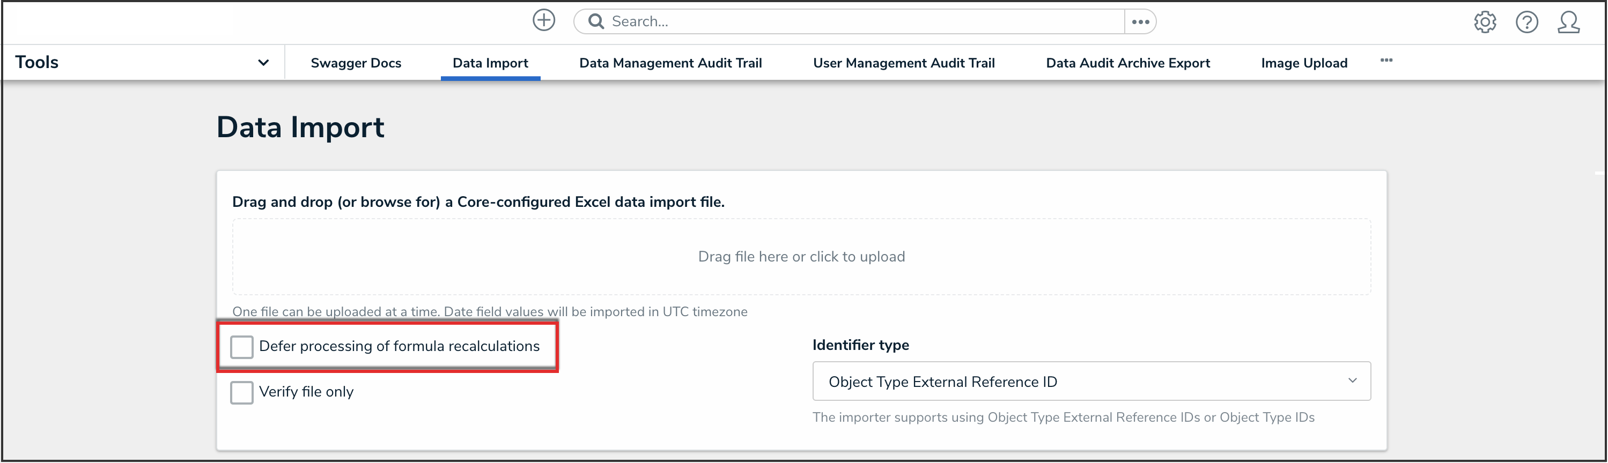
Task: Go to User Management Audit Trail tab
Action: click(903, 63)
